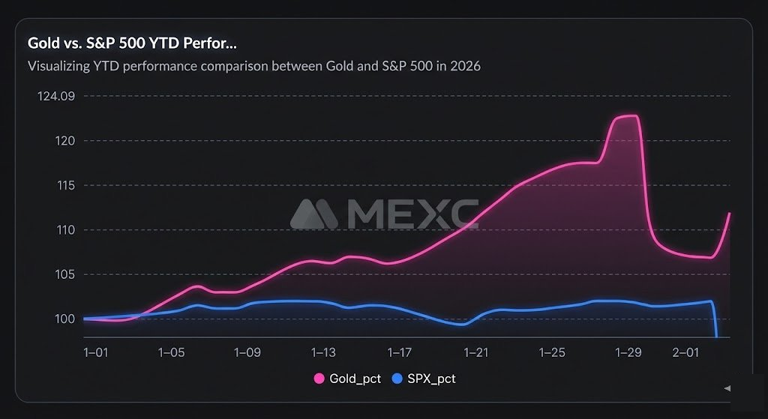Click the Gold line's flat peak above 120
Viewport: 768px width, 419px height.
626,116
